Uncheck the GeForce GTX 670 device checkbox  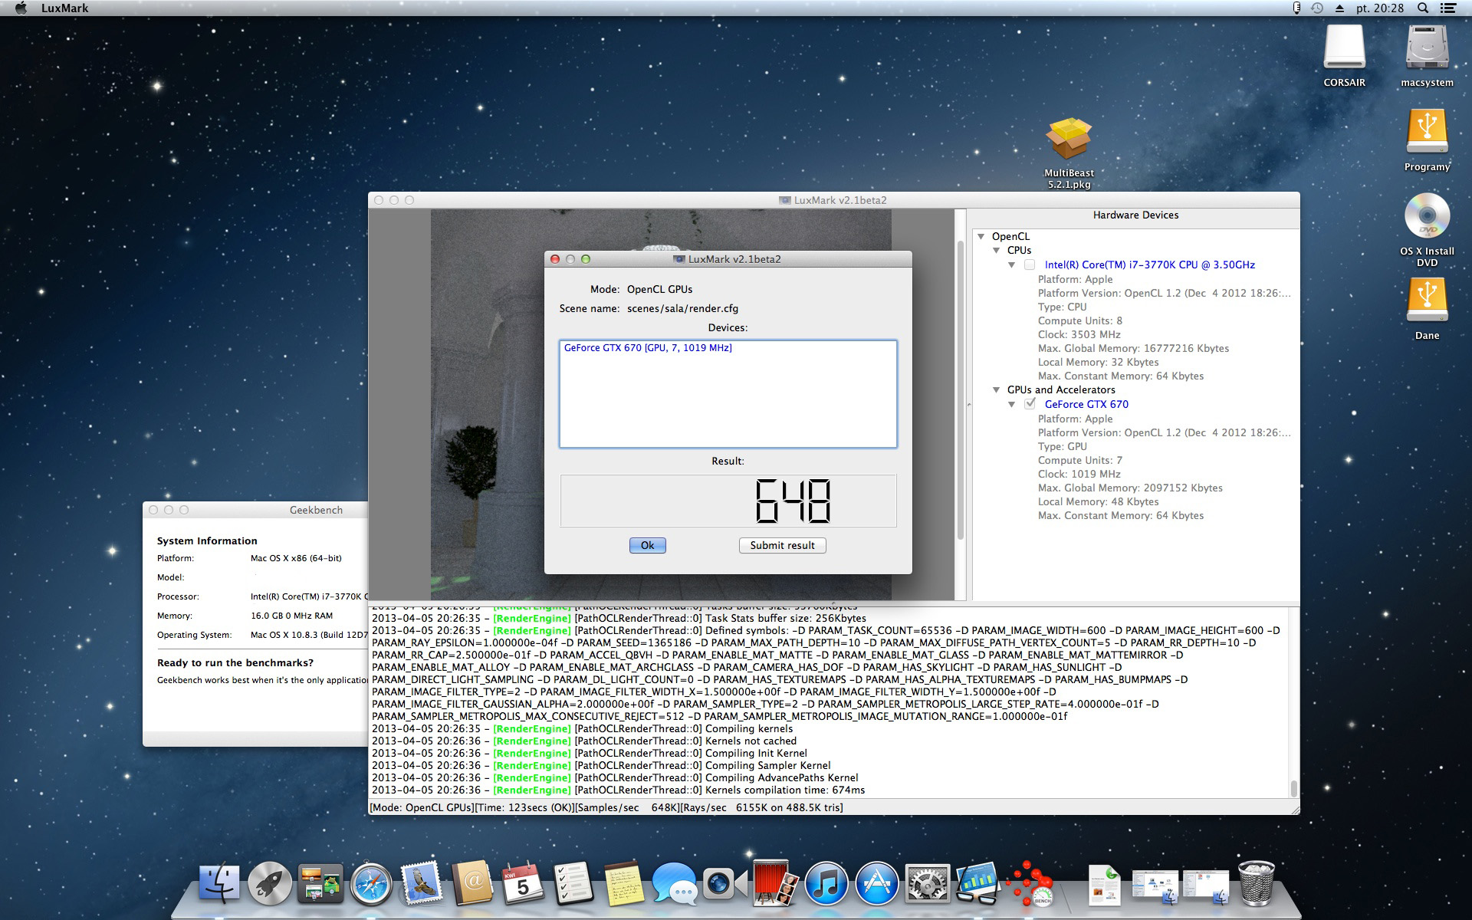coord(1030,404)
